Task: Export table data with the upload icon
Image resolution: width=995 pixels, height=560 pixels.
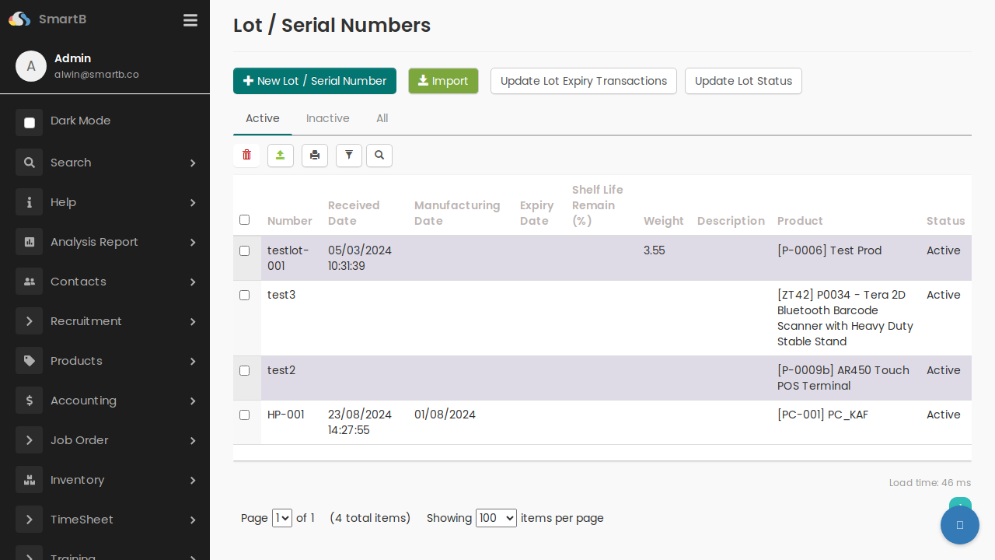Action: point(281,156)
